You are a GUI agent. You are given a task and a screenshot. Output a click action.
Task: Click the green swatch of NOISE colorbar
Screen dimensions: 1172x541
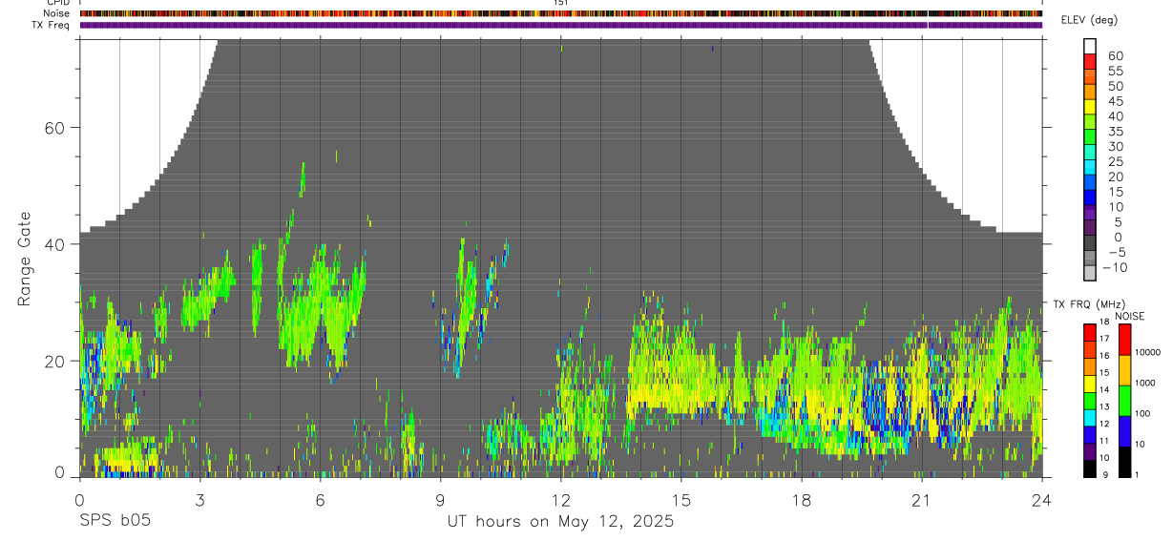[1123, 401]
